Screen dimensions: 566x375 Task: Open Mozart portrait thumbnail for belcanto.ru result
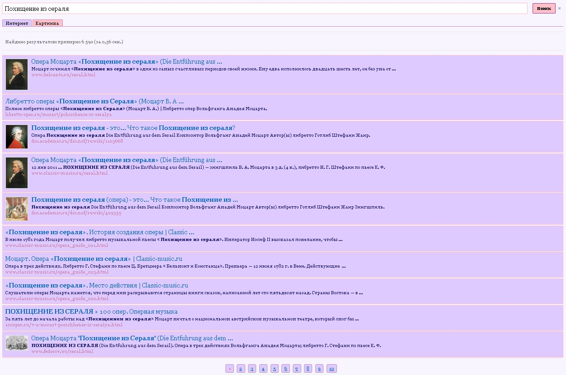click(17, 74)
